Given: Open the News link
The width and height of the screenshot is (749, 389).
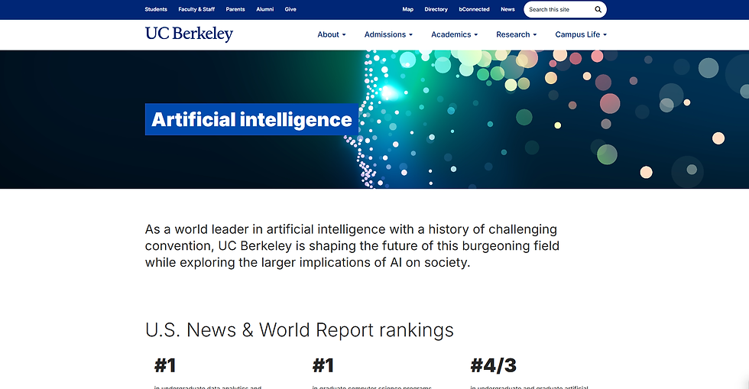Looking at the screenshot, I should click(x=507, y=9).
